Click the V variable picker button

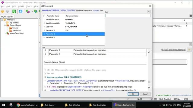click(149, 12)
